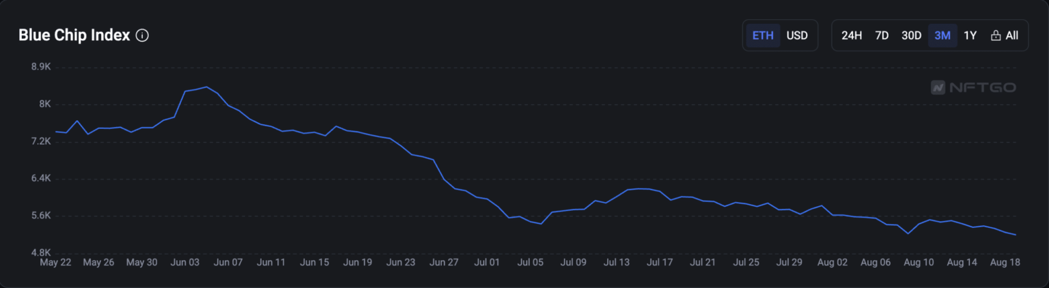
Task: Click the Jul 17 x-axis label
Action: [x=660, y=262]
